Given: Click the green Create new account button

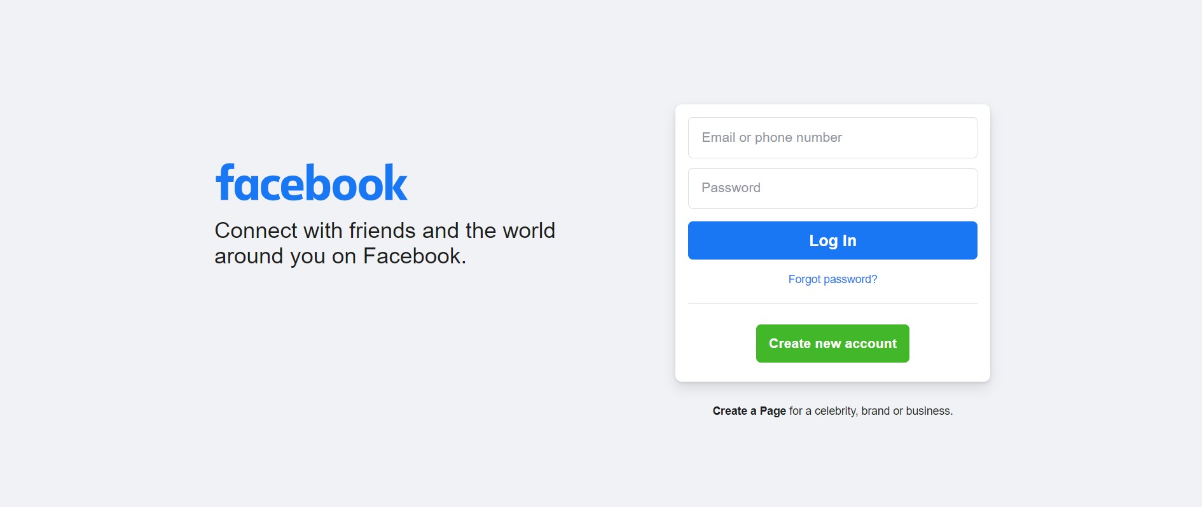Looking at the screenshot, I should pyautogui.click(x=832, y=344).
